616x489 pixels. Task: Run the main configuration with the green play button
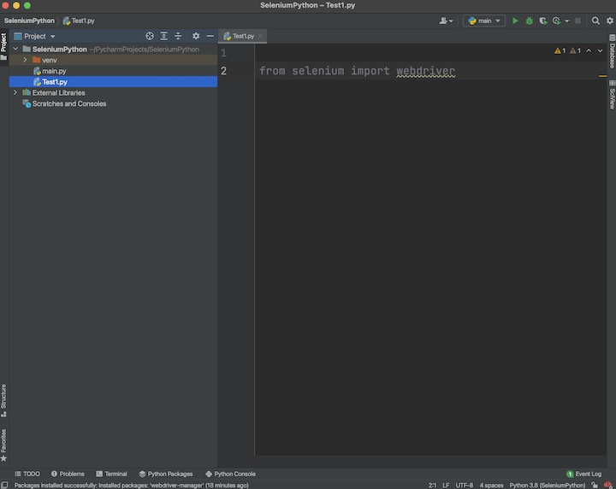pyautogui.click(x=515, y=21)
